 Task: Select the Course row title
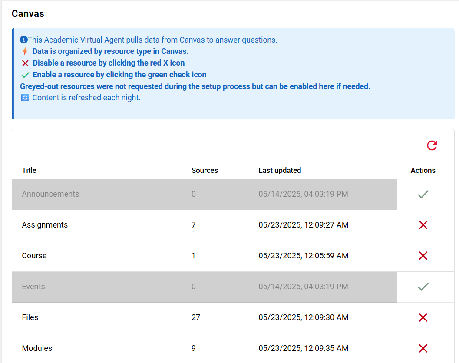click(34, 256)
